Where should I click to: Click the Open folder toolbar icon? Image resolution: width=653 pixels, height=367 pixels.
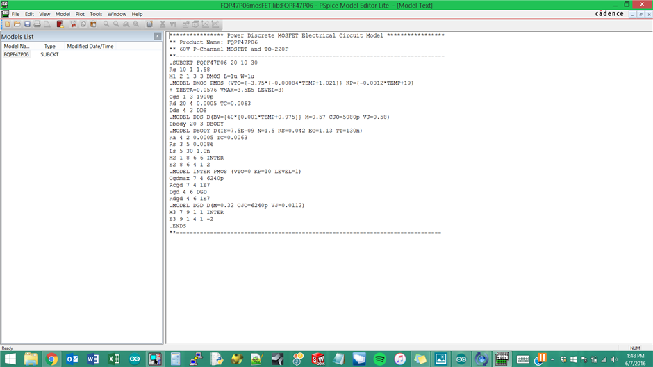pyautogui.click(x=17, y=24)
